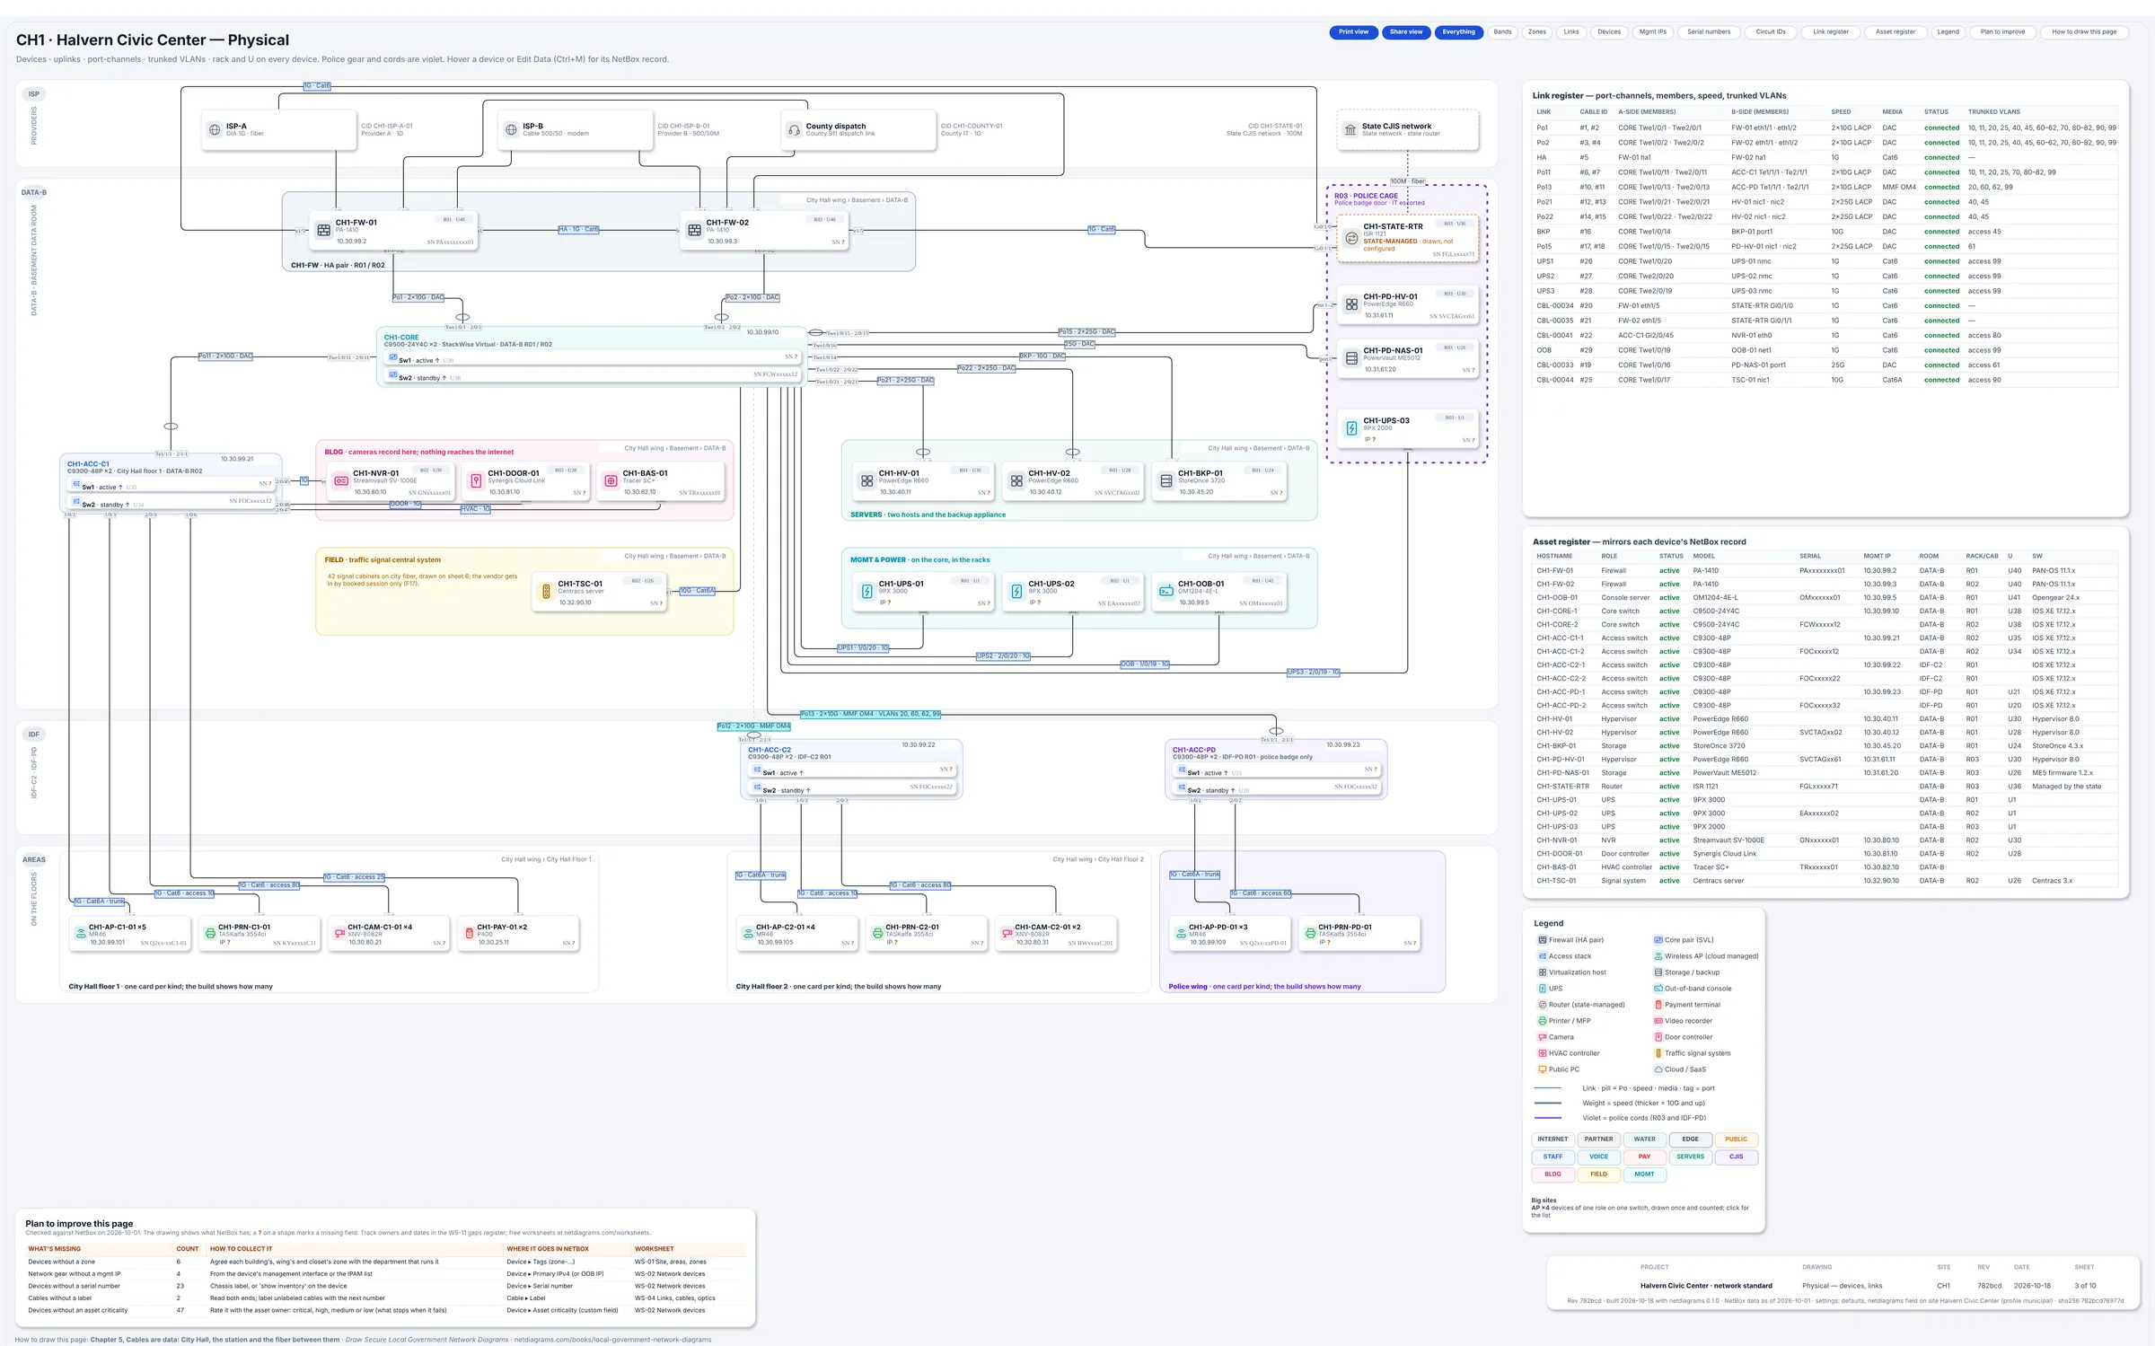Screen dimensions: 2155x1346
Task: Open the Print view
Action: point(1353,32)
